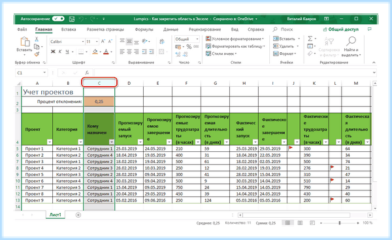Image resolution: width=392 pixels, height=240 pixels.
Task: Toggle the Middle Align icon
Action: coord(129,41)
